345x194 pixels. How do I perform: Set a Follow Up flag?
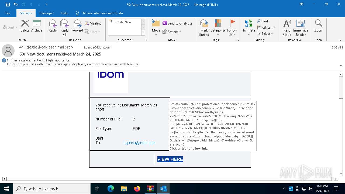[x=232, y=28]
